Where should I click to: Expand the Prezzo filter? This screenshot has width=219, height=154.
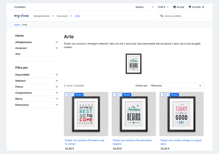click(x=37, y=87)
